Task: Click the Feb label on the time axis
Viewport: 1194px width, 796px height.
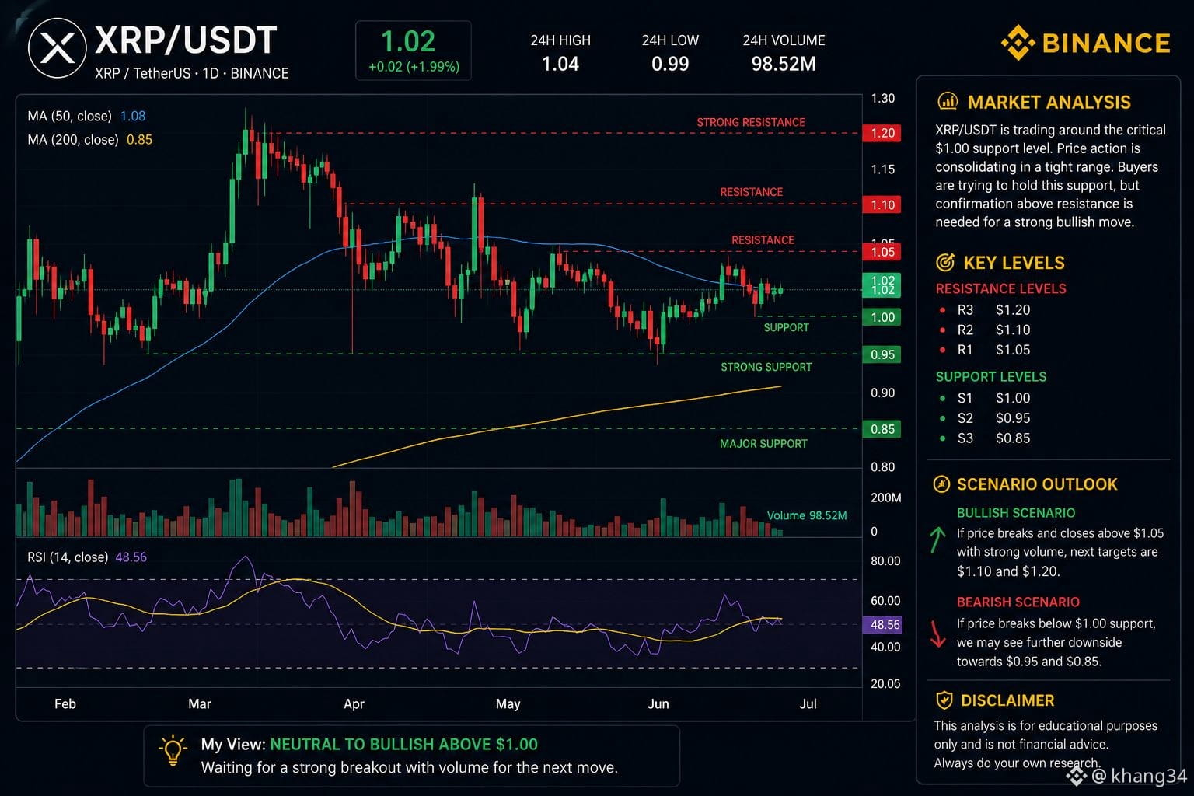Action: (x=65, y=703)
